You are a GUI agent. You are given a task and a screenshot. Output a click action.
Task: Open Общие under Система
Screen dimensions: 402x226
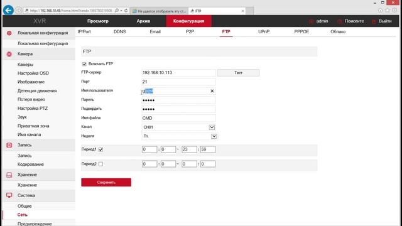tap(24, 206)
